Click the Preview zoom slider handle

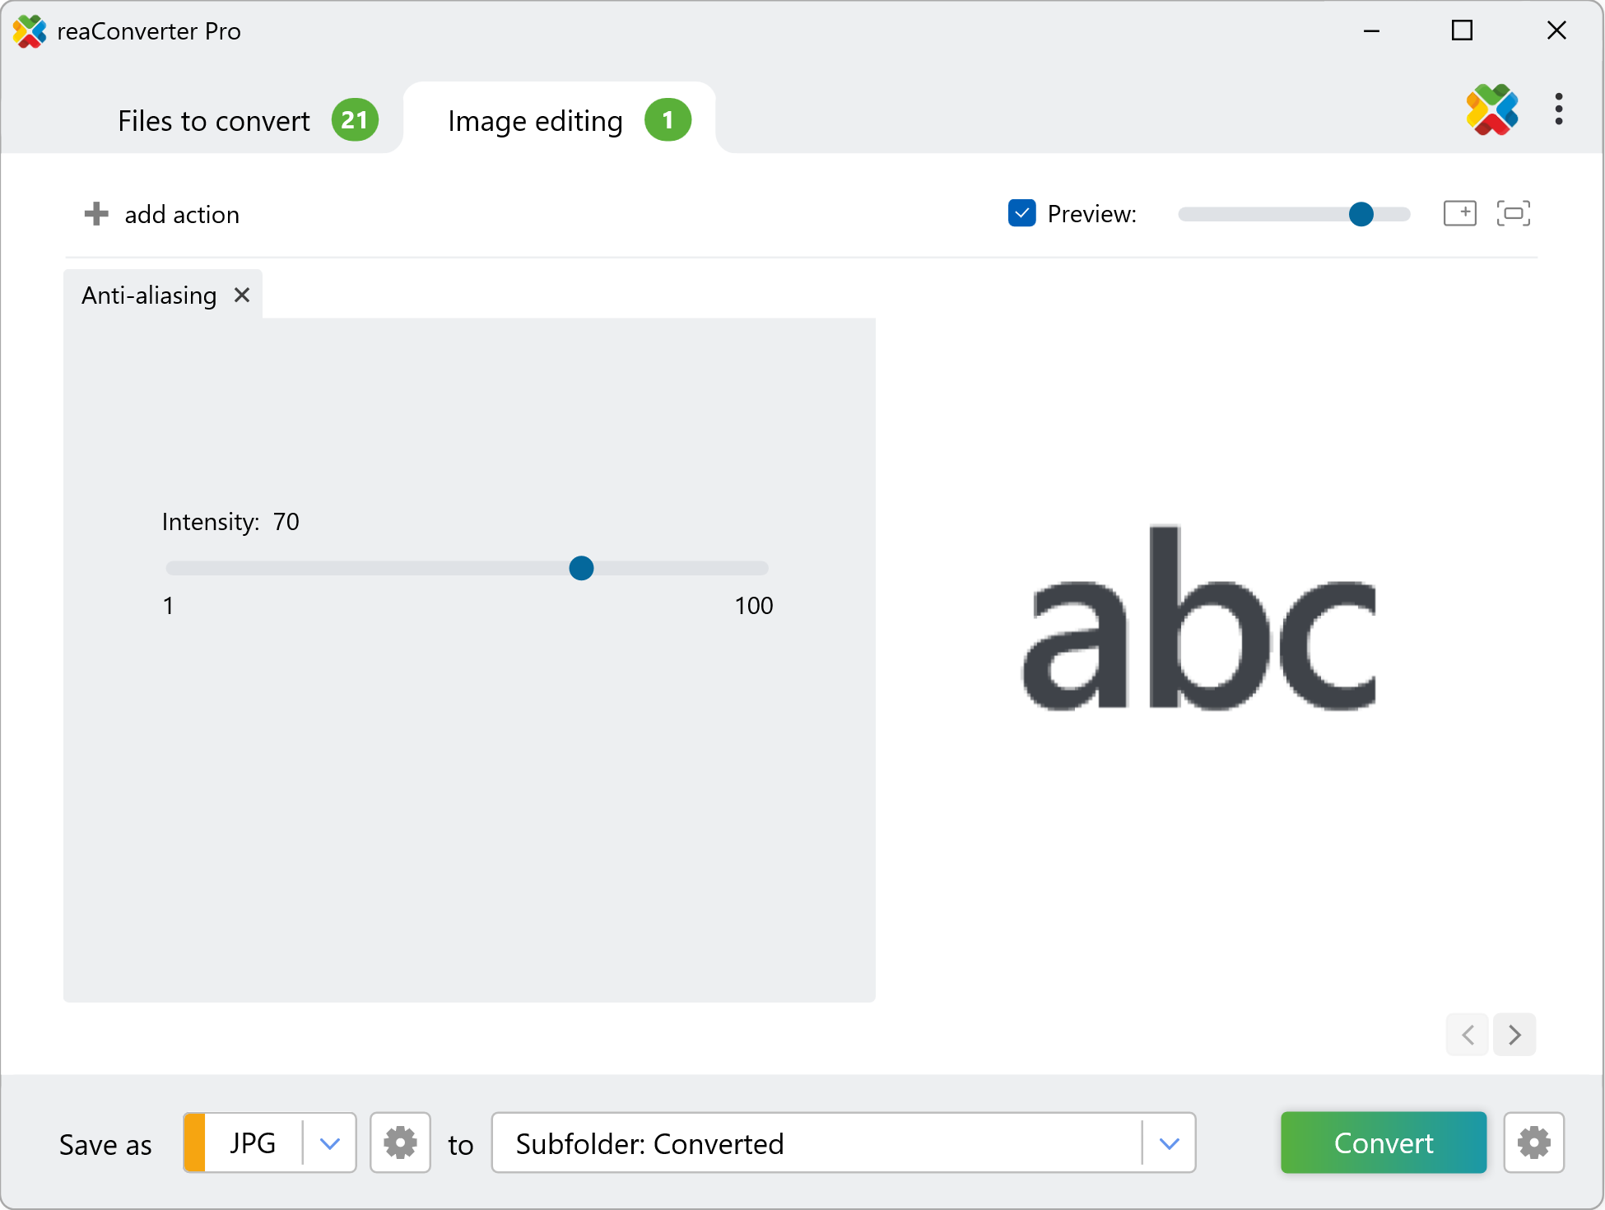point(1361,214)
